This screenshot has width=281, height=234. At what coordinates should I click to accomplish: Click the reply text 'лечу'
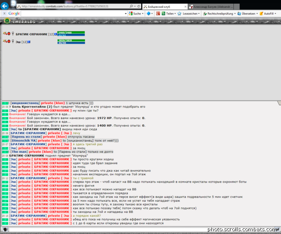click(76, 133)
